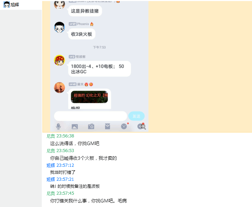
Task: Open the camera icon in chat toolbar
Action: pyautogui.click(x=91, y=126)
